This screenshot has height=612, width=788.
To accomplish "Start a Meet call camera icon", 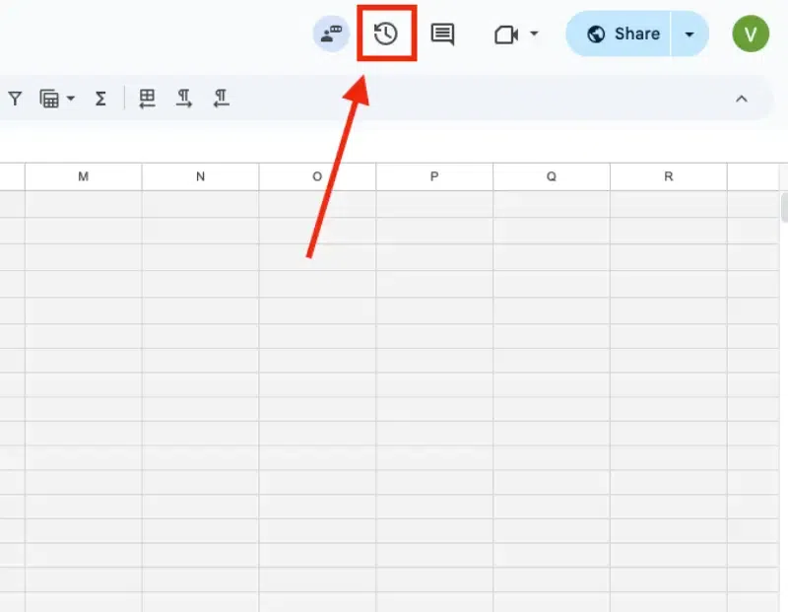I will [x=506, y=34].
